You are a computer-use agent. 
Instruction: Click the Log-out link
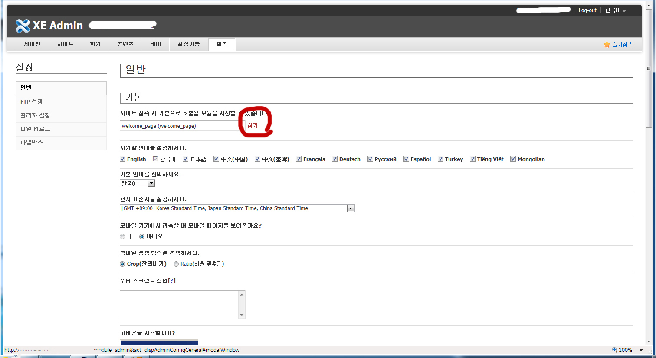(587, 10)
